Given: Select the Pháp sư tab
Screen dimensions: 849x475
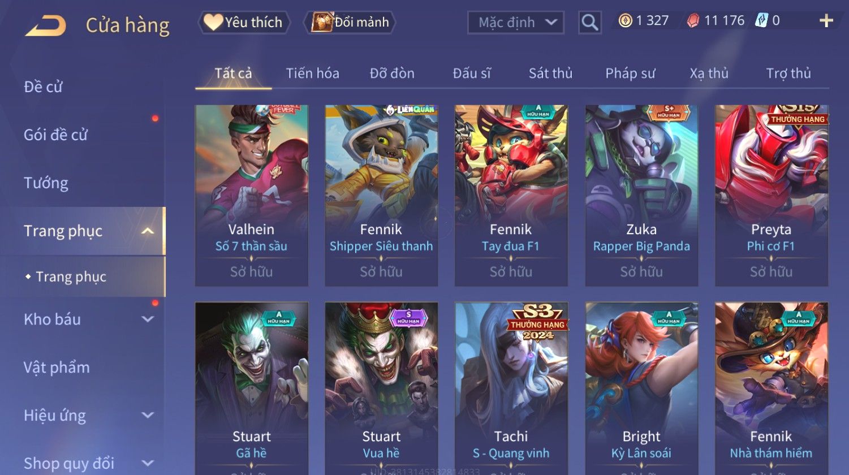Looking at the screenshot, I should 630,74.
